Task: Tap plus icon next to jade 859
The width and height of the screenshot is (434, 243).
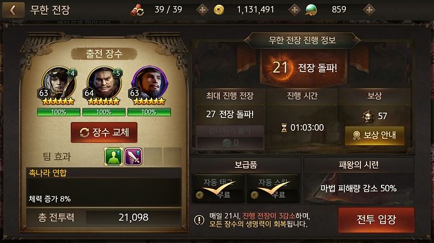Action: pos(369,10)
